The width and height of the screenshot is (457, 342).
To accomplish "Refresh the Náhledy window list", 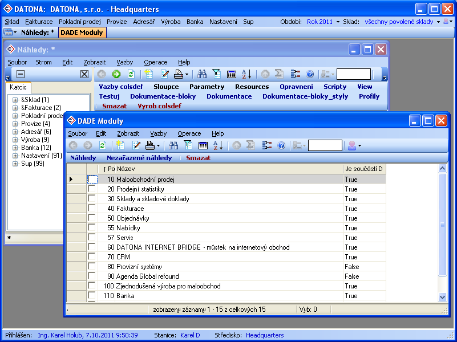I will coord(131,74).
